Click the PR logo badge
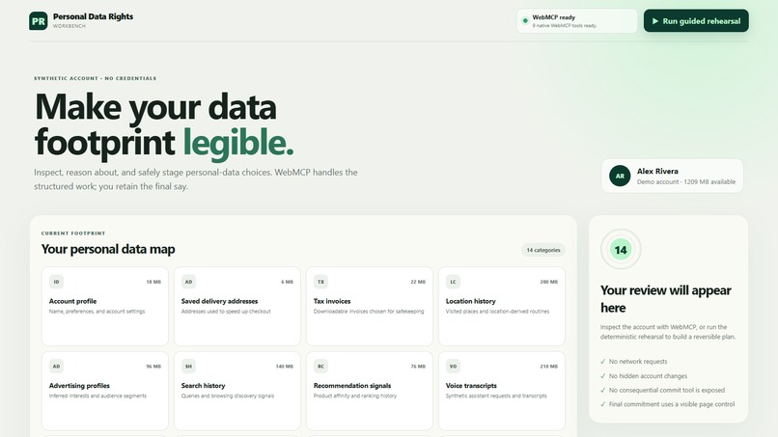 (x=39, y=21)
